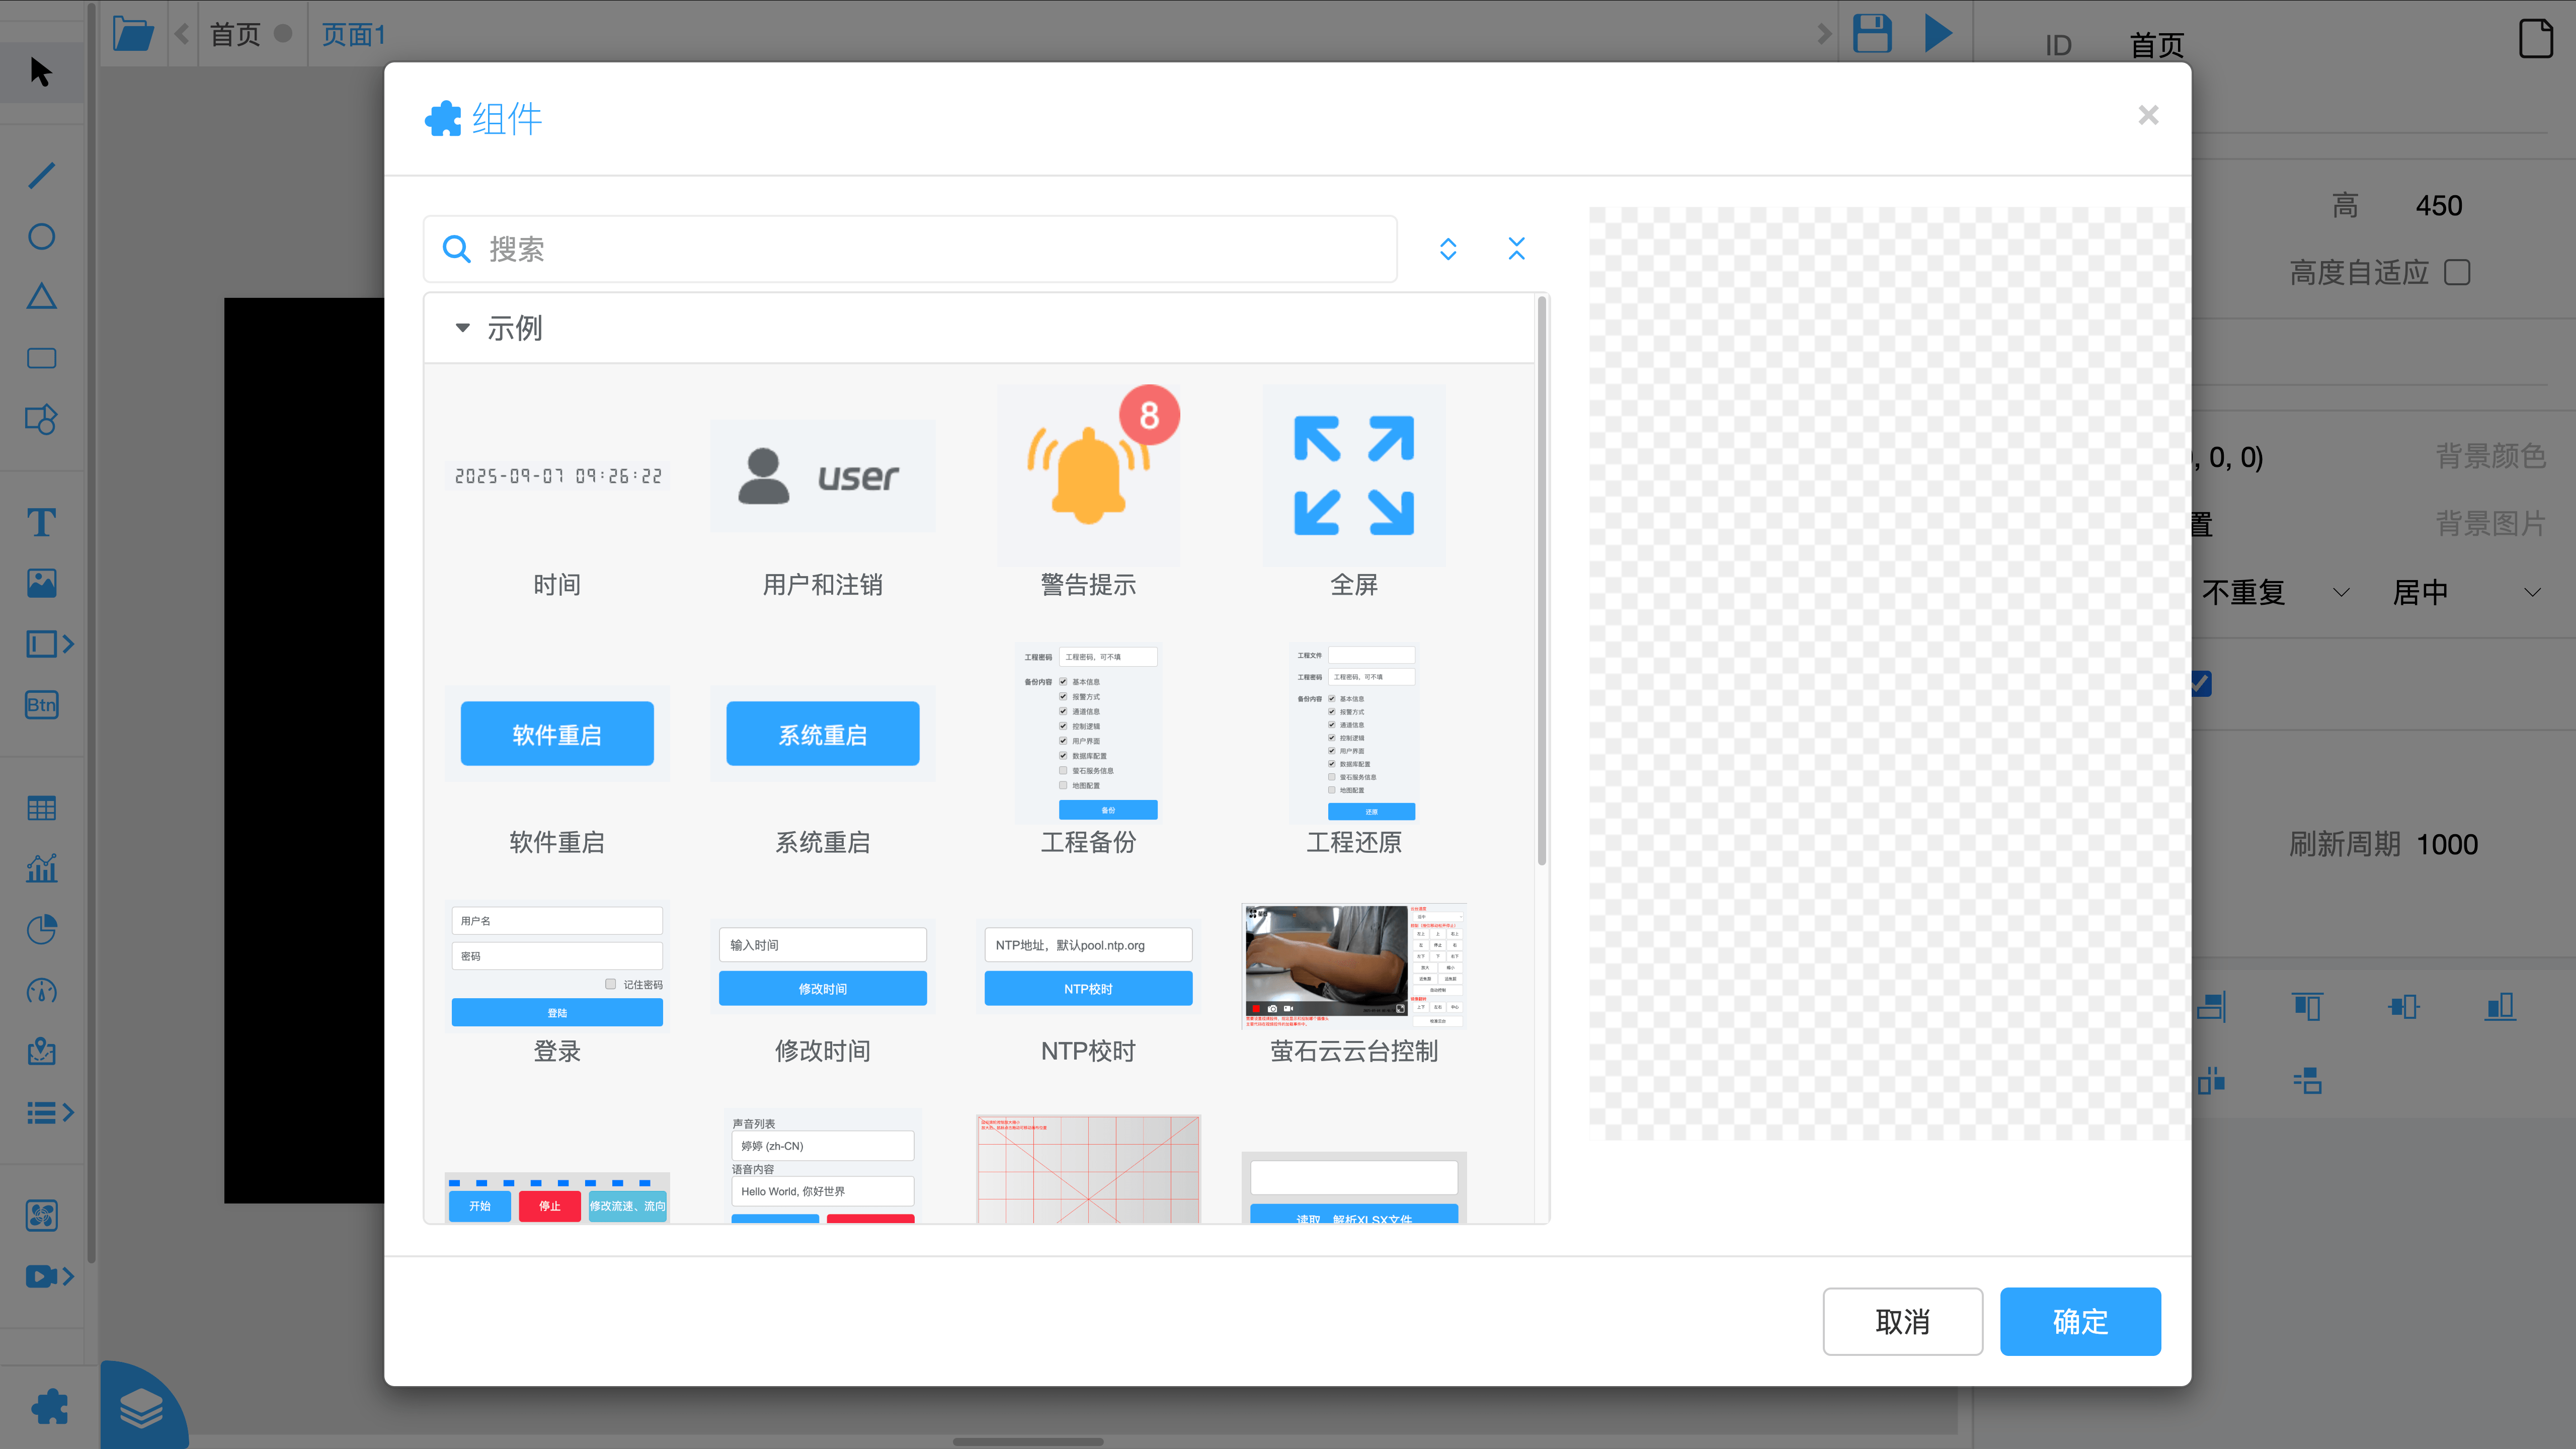Toggle the 高度自适应 checkbox

coord(2457,272)
